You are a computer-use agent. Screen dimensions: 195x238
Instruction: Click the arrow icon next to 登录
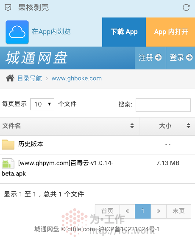(x=189, y=58)
